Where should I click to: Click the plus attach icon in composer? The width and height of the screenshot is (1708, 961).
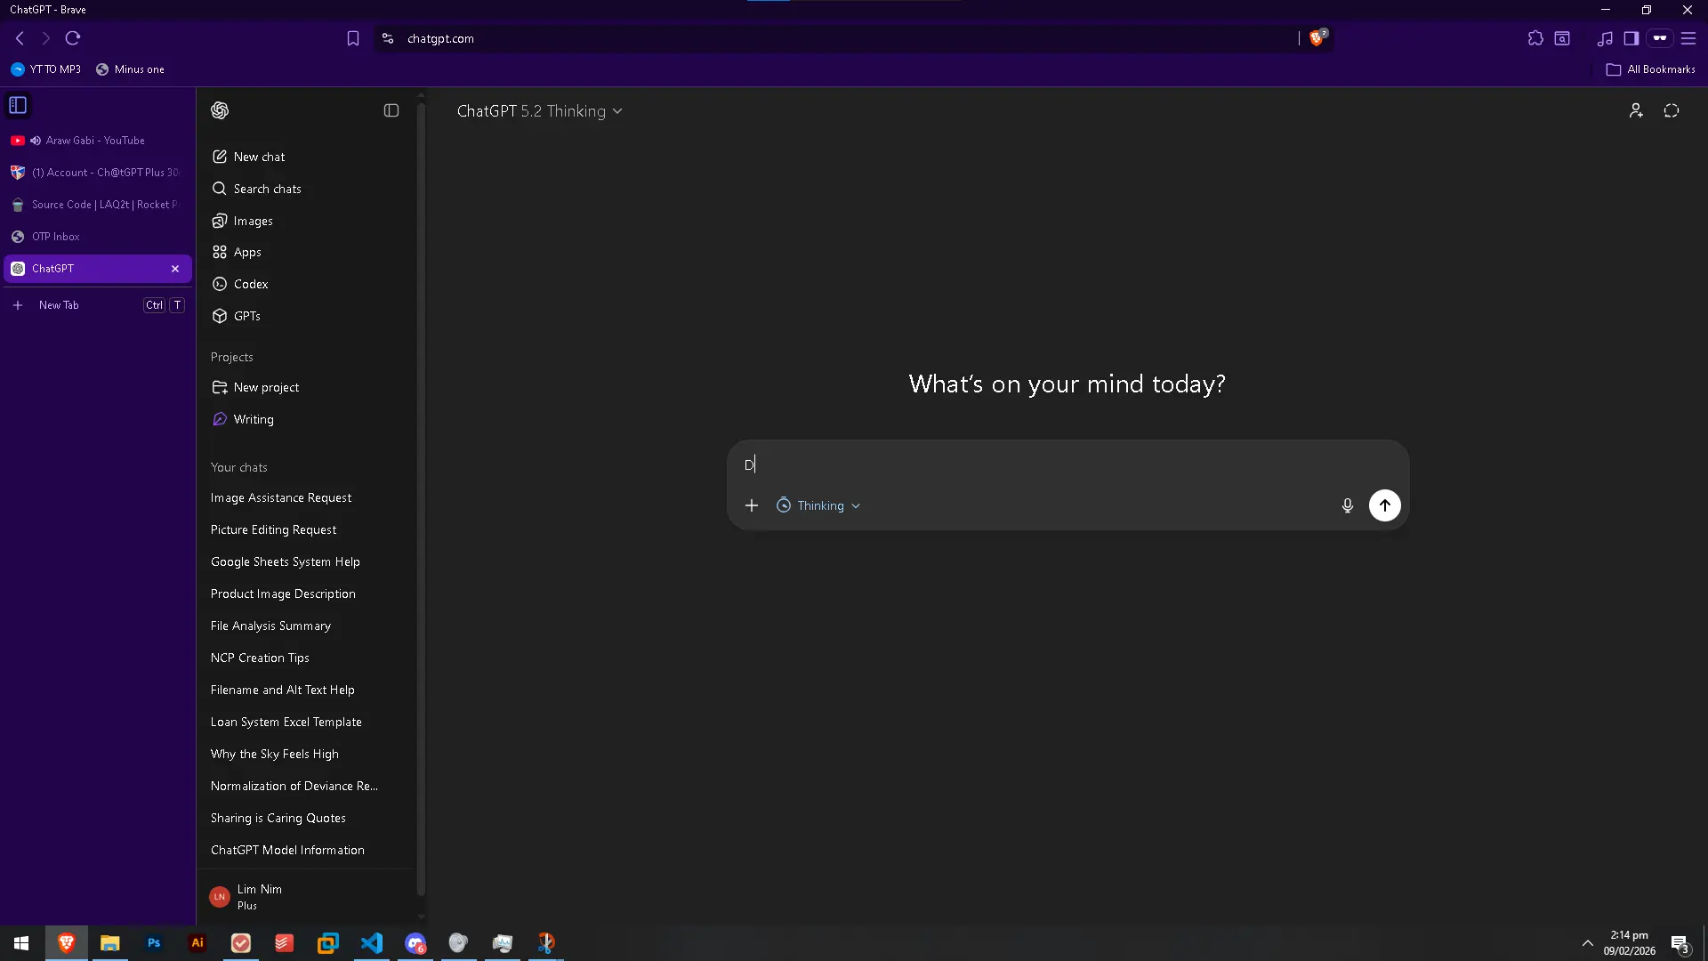pyautogui.click(x=752, y=505)
